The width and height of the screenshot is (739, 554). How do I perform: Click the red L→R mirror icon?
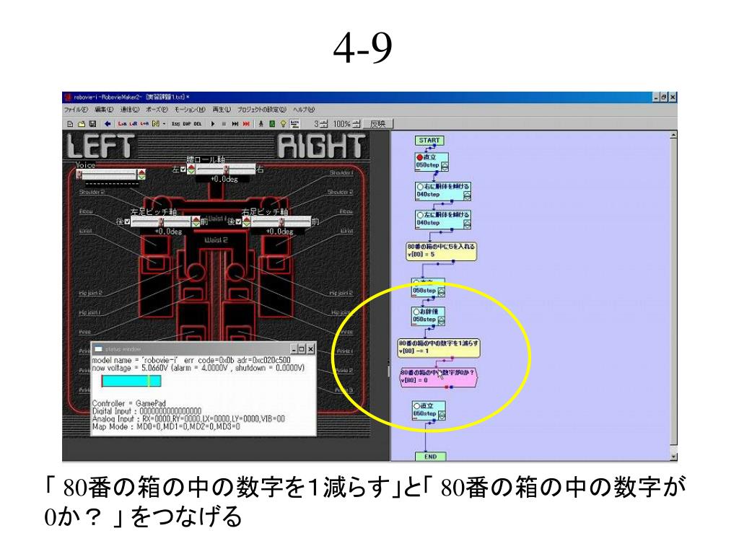(x=122, y=124)
